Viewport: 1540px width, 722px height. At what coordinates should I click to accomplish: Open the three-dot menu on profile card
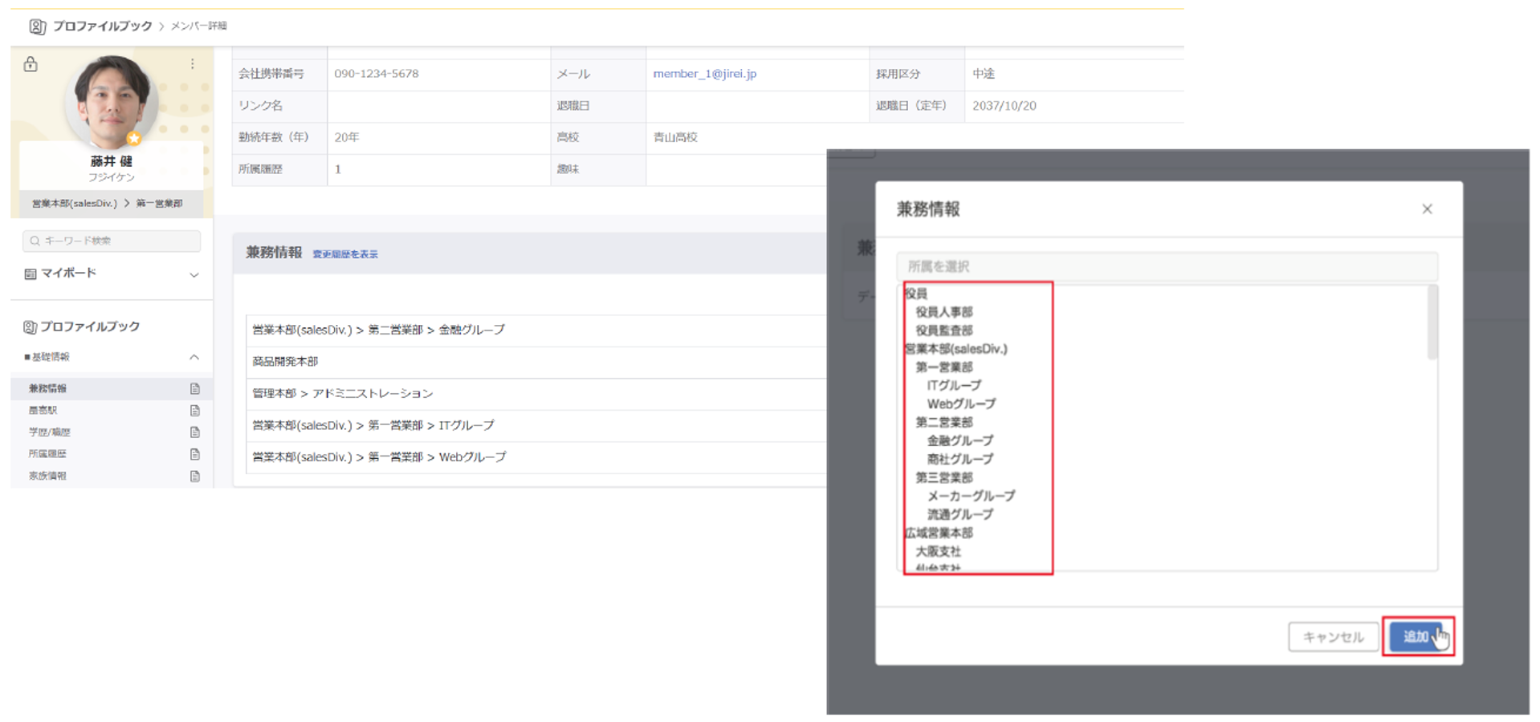pos(193,63)
